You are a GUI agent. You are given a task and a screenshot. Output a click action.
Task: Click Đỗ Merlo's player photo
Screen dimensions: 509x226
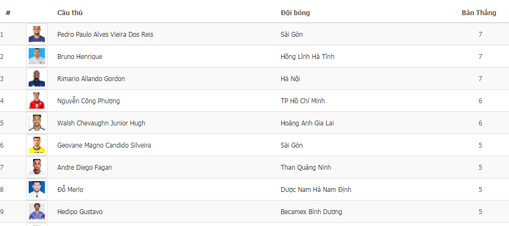pos(37,190)
